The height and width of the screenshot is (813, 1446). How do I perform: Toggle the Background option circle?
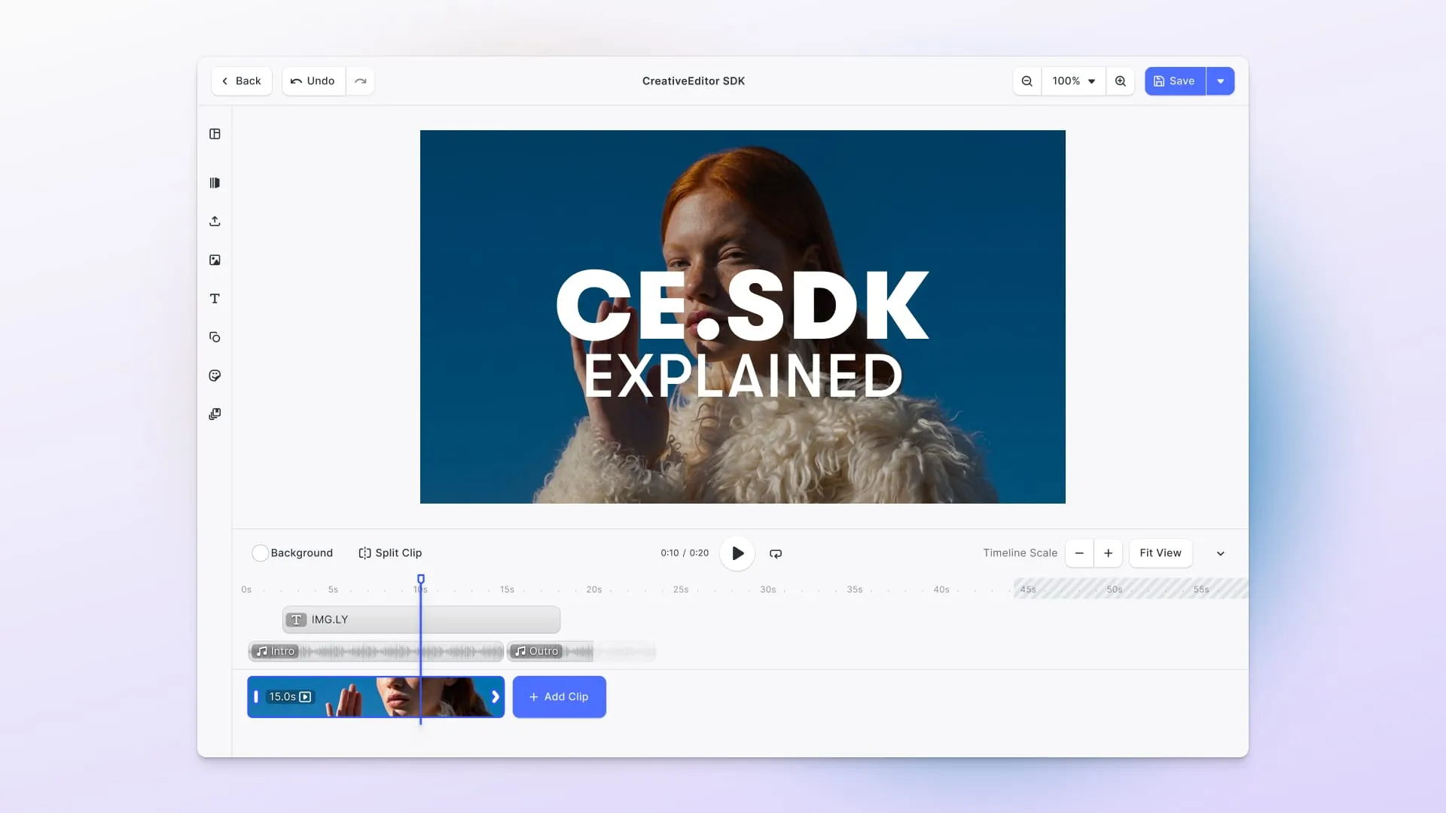pos(260,553)
